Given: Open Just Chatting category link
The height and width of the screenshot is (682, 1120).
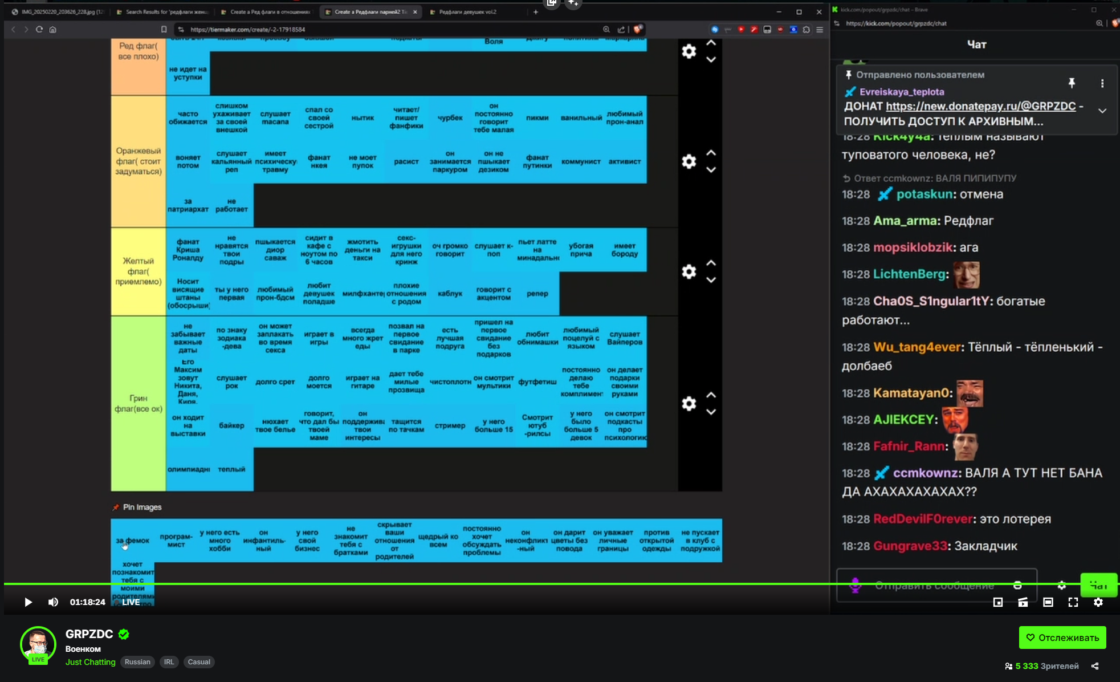Looking at the screenshot, I should 90,662.
